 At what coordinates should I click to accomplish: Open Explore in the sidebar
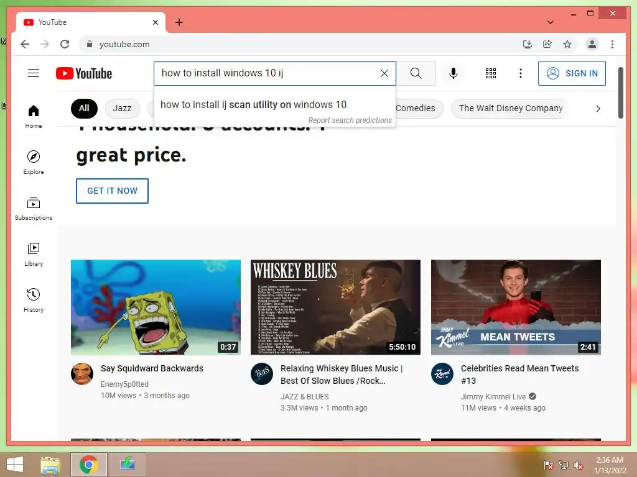pos(34,162)
